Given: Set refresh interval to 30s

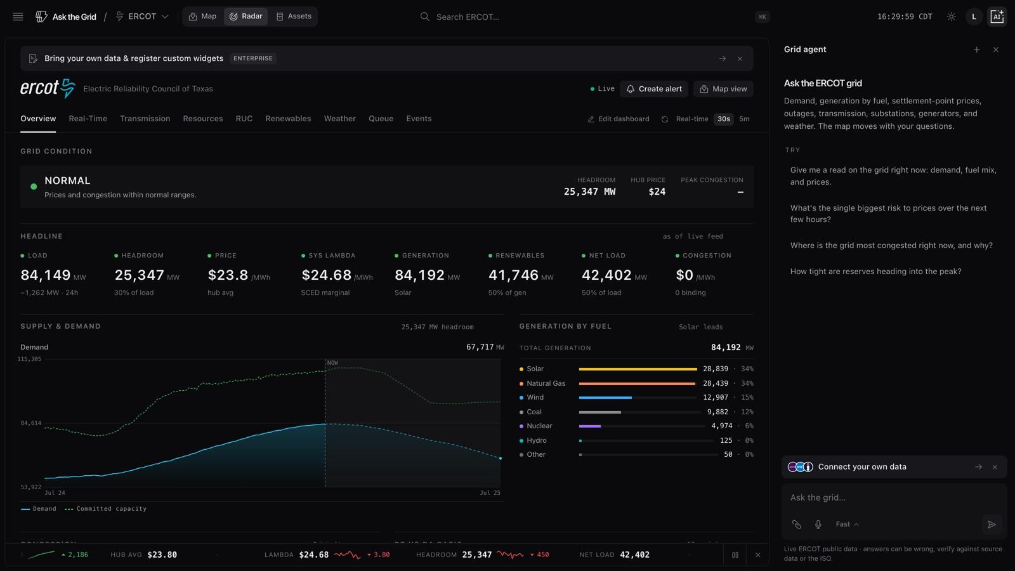Looking at the screenshot, I should click(723, 119).
